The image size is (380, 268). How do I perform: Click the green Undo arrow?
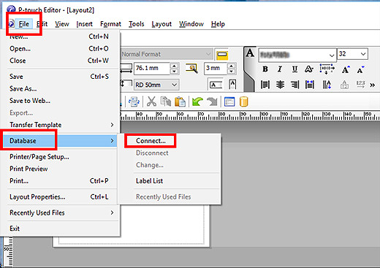(197, 102)
